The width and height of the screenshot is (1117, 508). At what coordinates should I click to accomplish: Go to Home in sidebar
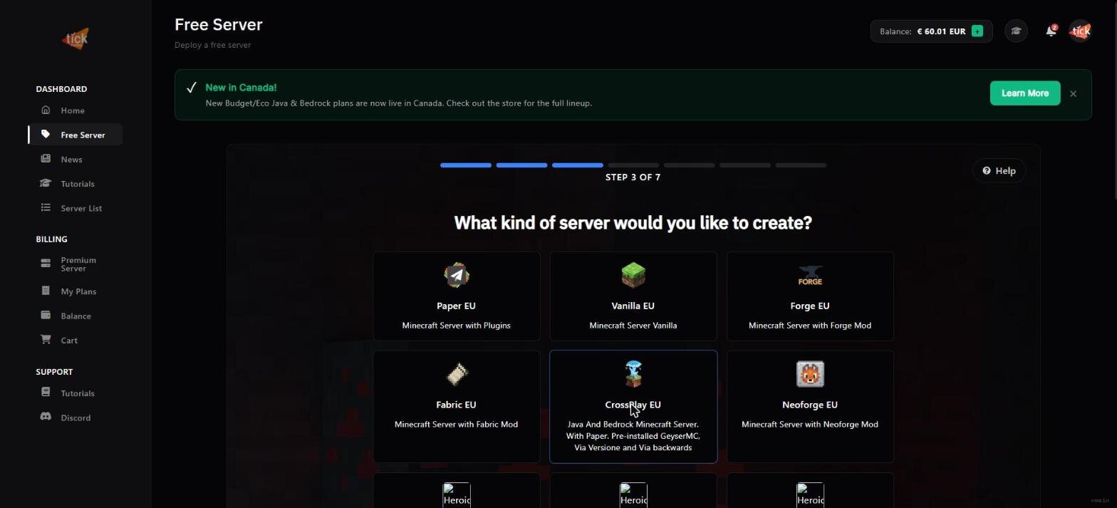tap(75, 110)
